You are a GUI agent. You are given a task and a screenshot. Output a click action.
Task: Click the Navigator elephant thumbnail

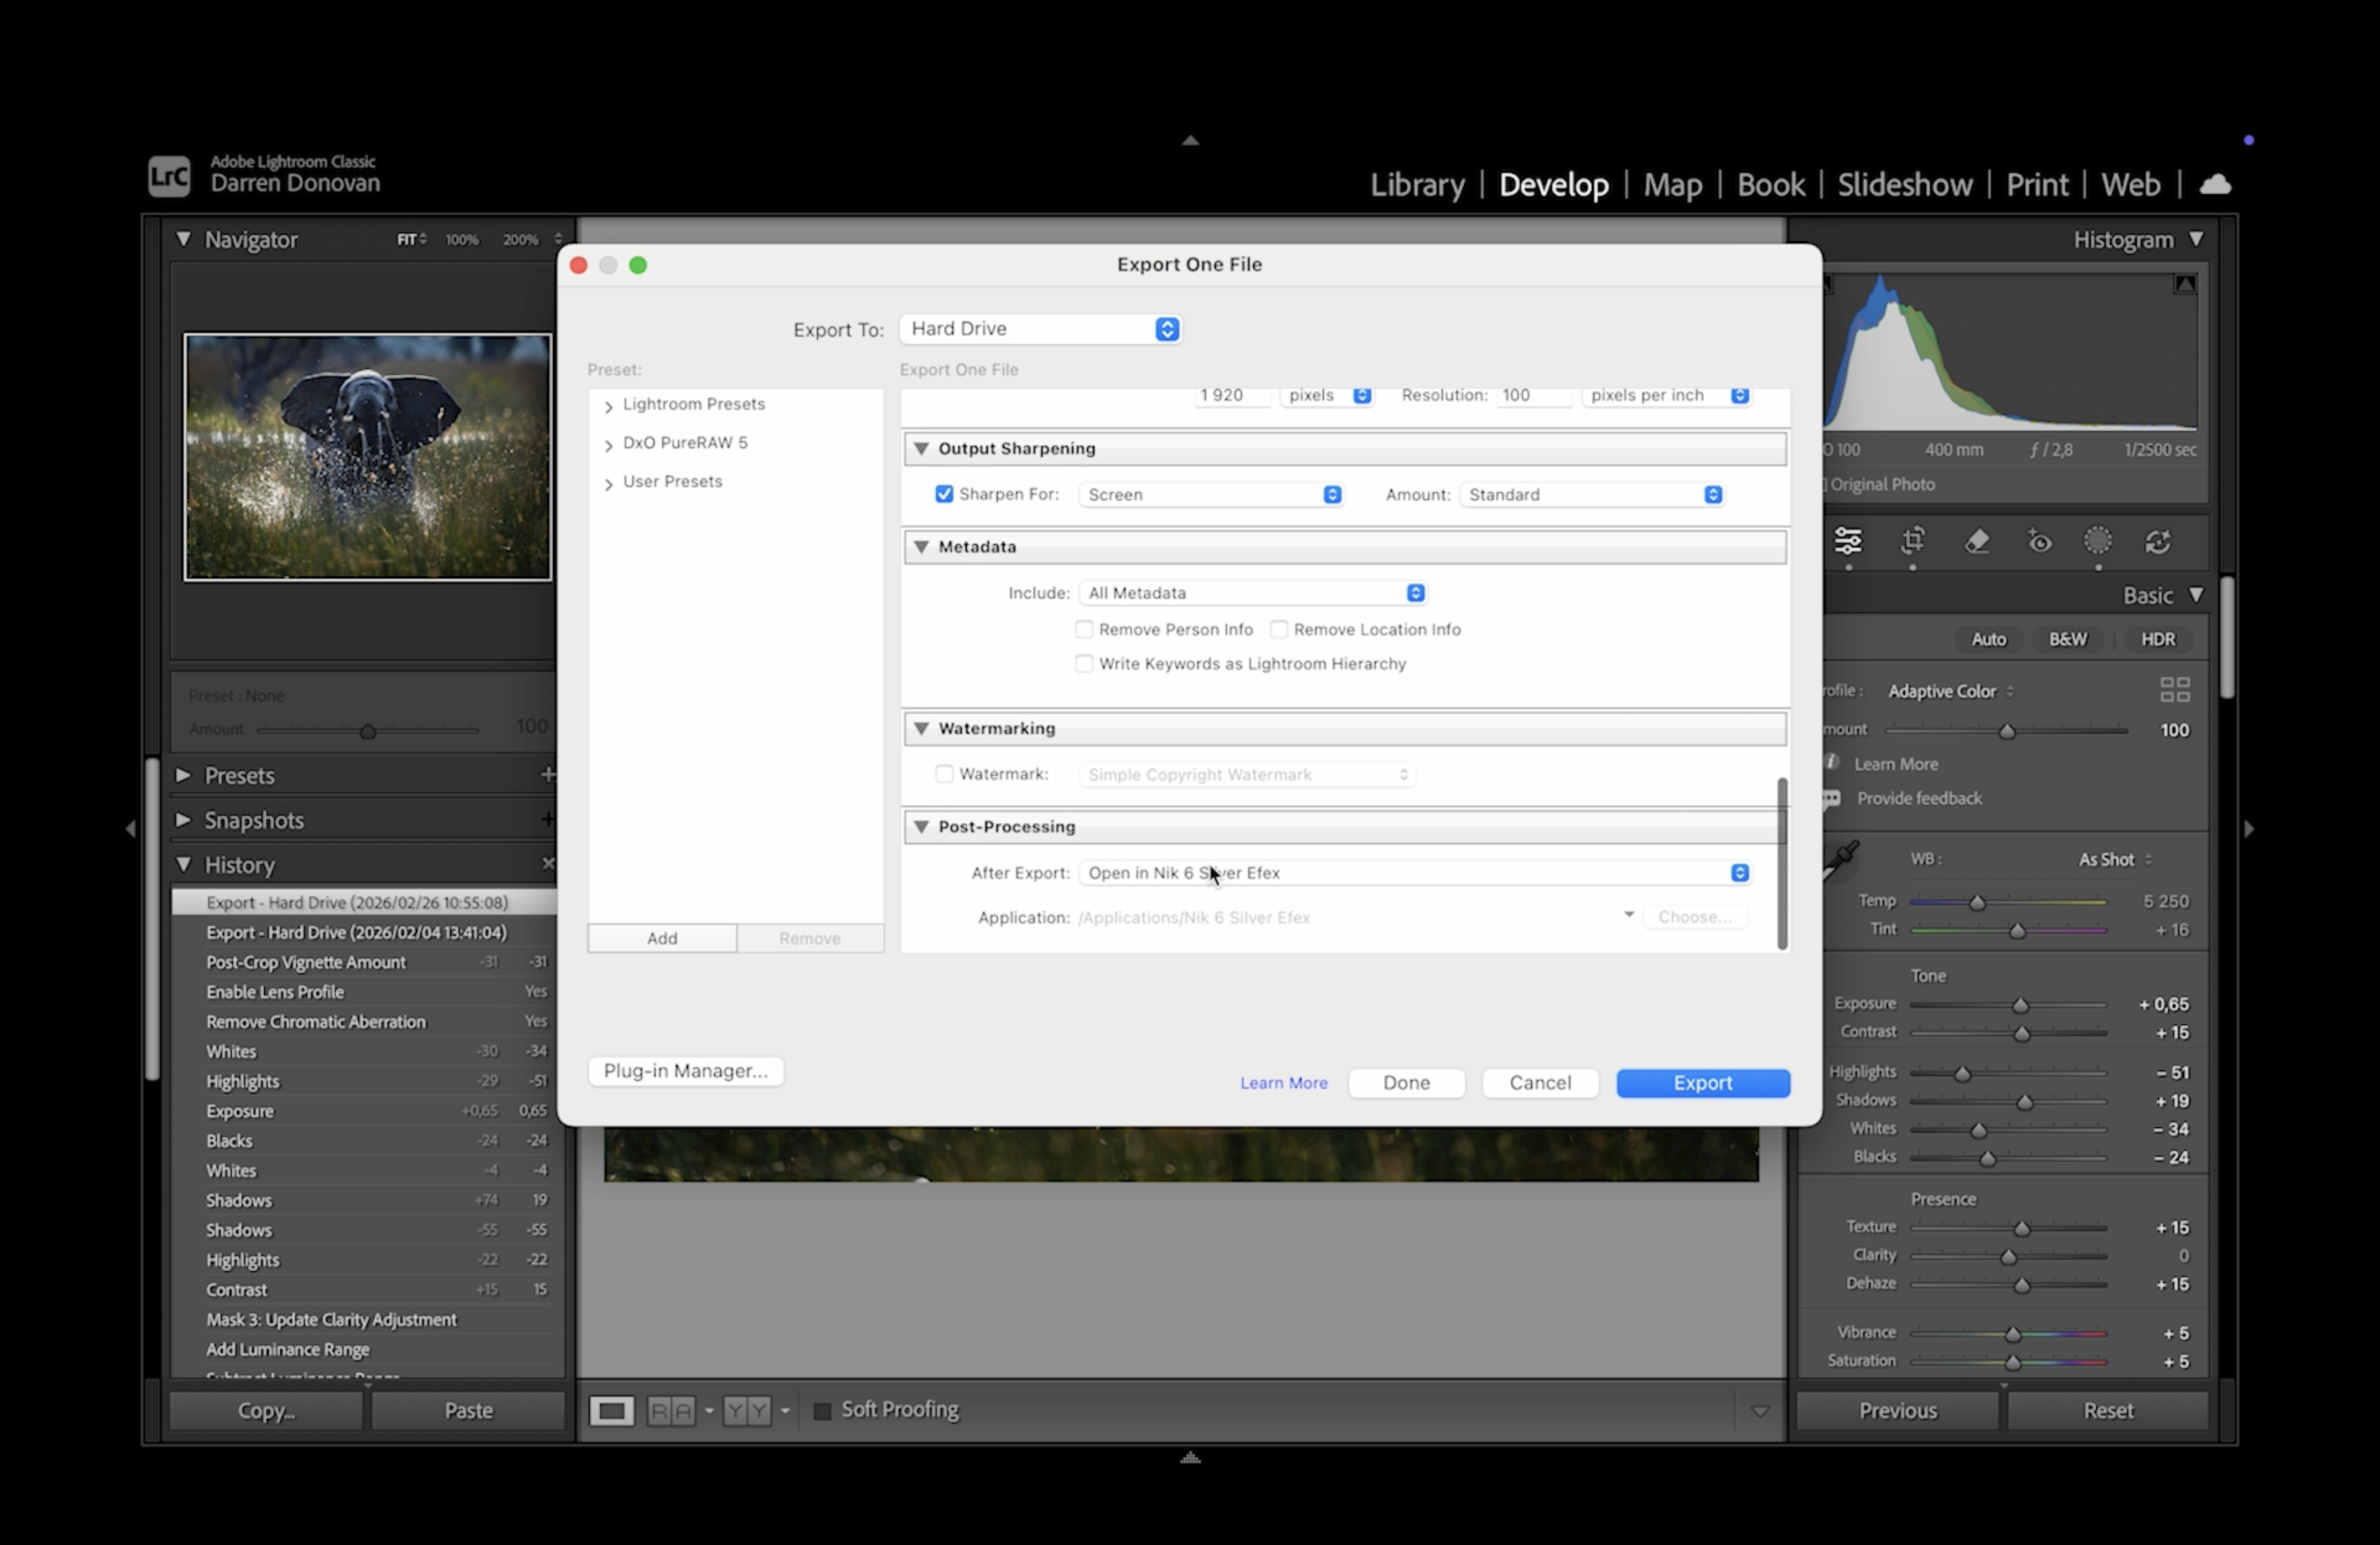tap(367, 457)
